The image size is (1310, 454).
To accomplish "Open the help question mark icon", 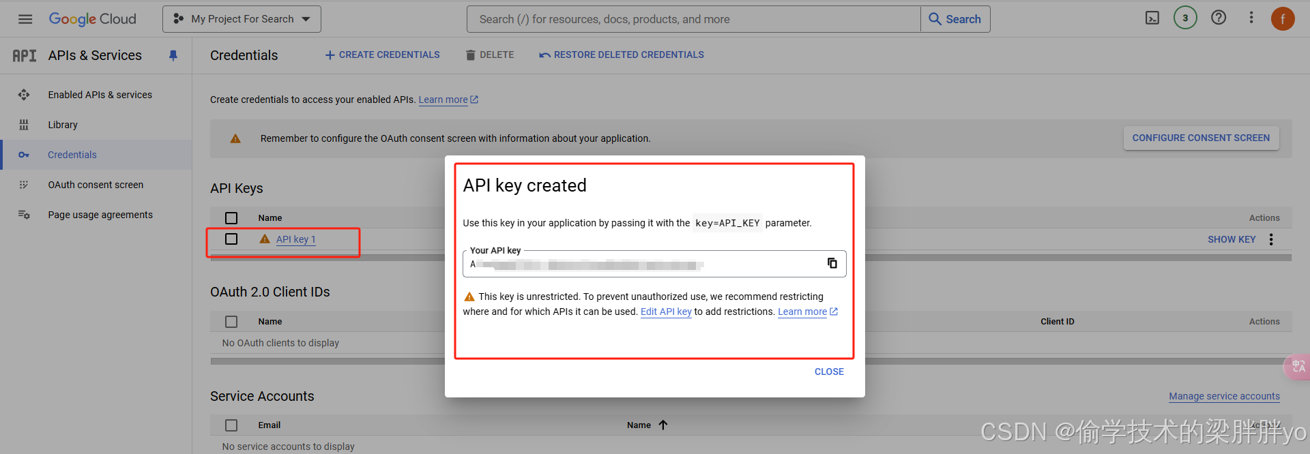I will tap(1219, 18).
